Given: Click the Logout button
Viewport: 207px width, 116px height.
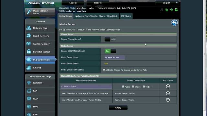Looking at the screenshot, I should point(73,3).
